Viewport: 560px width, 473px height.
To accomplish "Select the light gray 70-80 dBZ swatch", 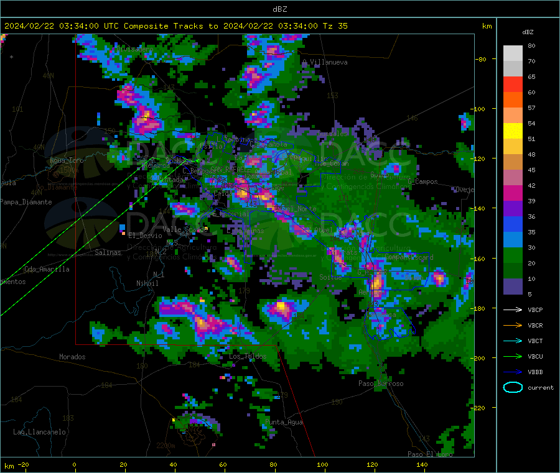I will click(x=513, y=53).
